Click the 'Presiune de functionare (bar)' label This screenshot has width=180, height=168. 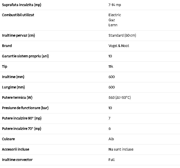pyautogui.click(x=25, y=108)
